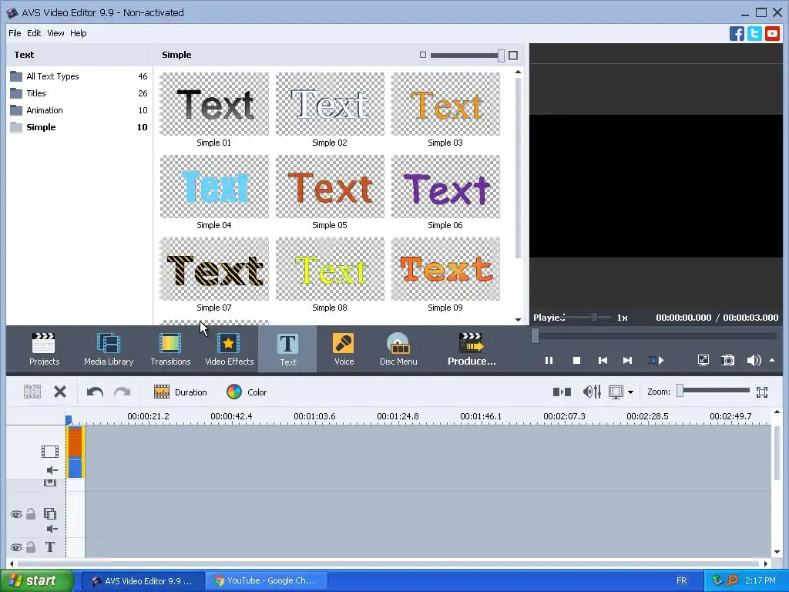
Task: Open the Disc Menu section
Action: click(x=398, y=349)
